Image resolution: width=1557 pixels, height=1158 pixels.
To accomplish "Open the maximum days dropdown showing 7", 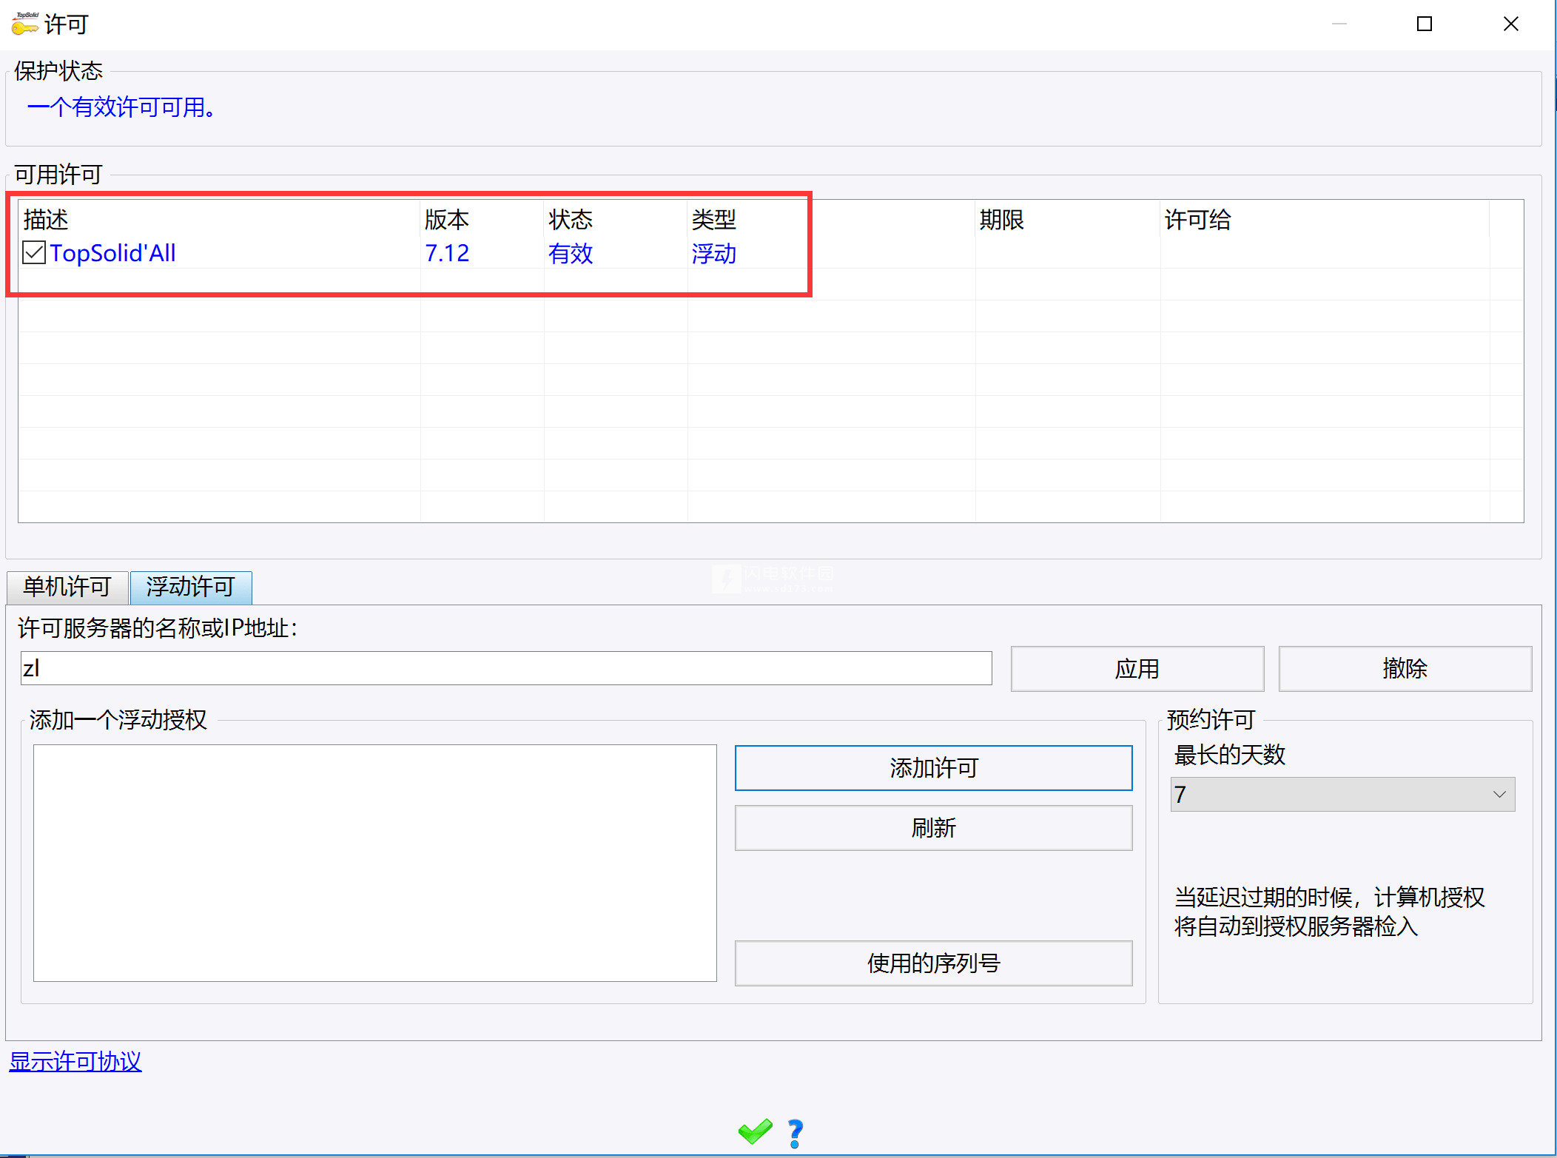I will tap(1342, 794).
